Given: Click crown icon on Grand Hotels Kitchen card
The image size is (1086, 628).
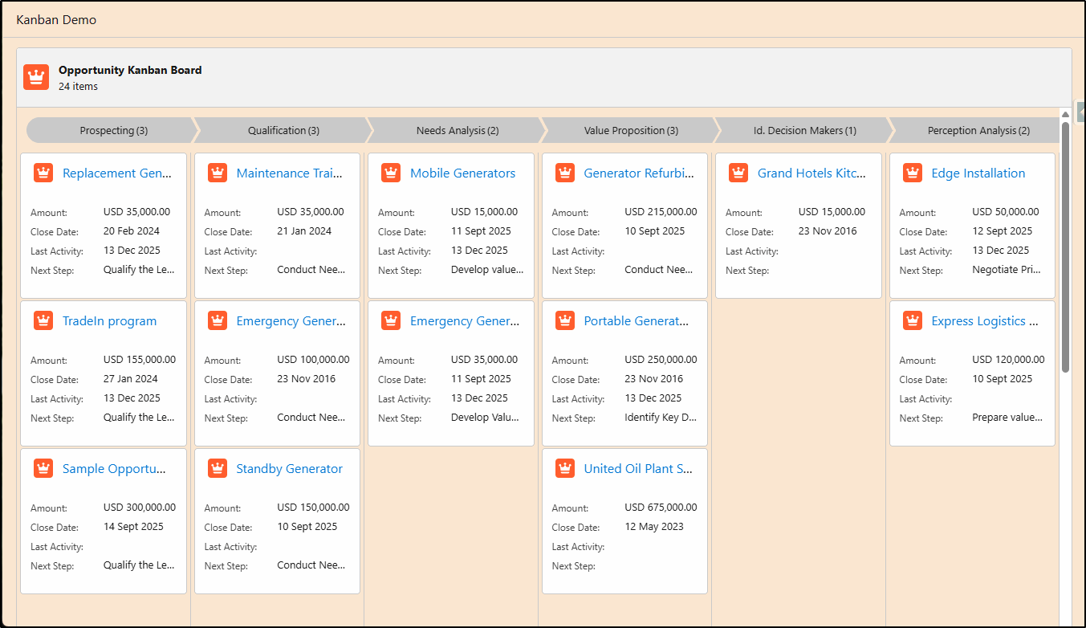Looking at the screenshot, I should coord(738,173).
